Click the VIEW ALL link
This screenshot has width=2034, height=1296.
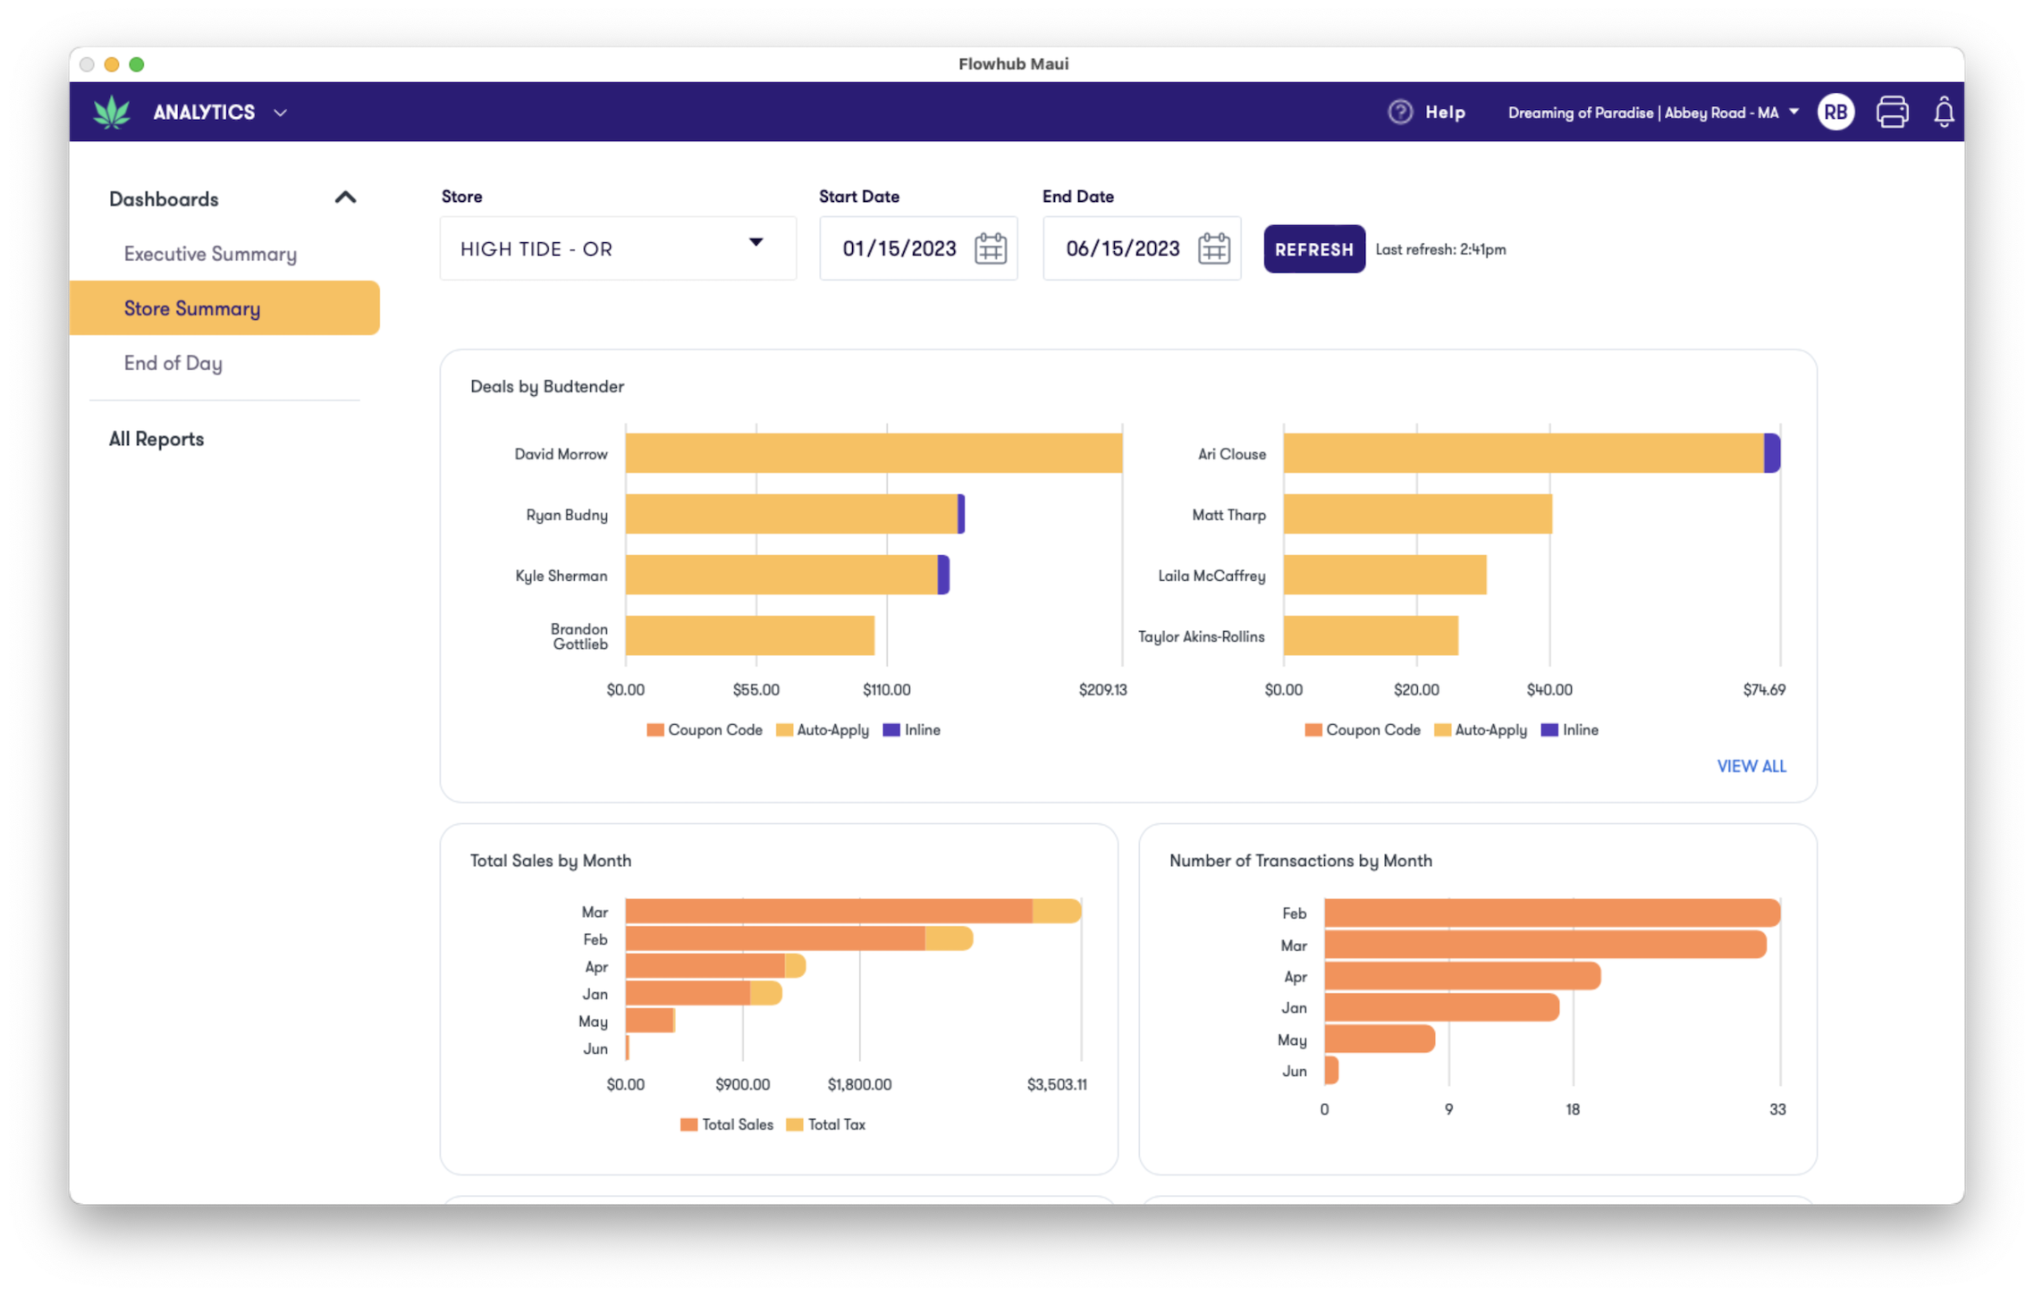click(x=1751, y=766)
